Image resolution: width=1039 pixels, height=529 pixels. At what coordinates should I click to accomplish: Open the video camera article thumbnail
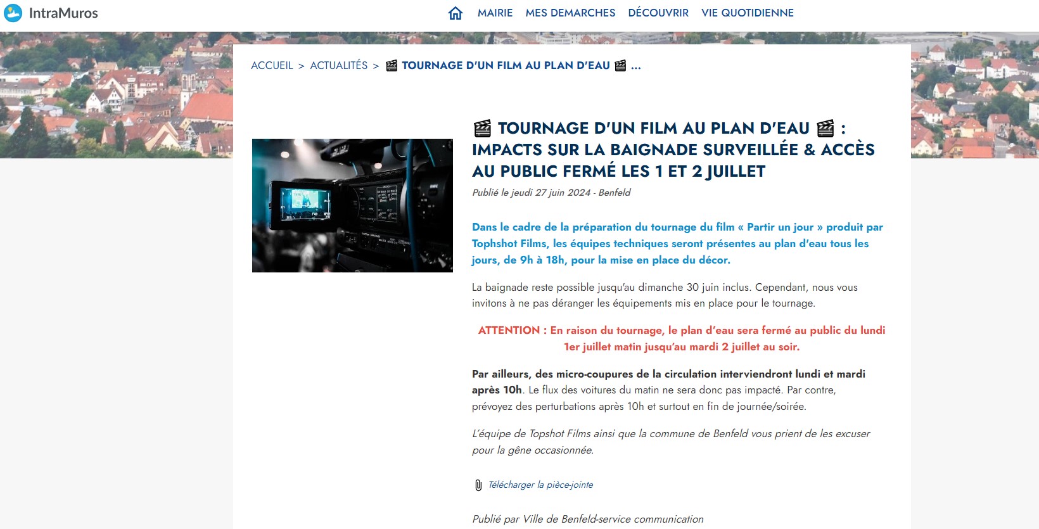352,205
